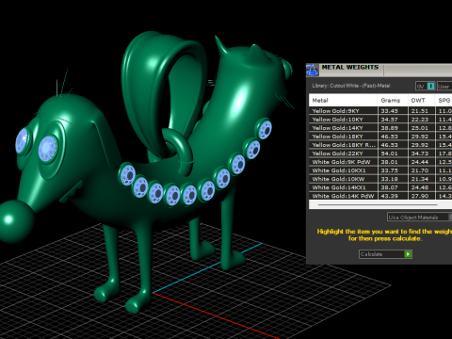The width and height of the screenshot is (452, 339).
Task: Click the Library: Cutout White label
Action: click(351, 86)
